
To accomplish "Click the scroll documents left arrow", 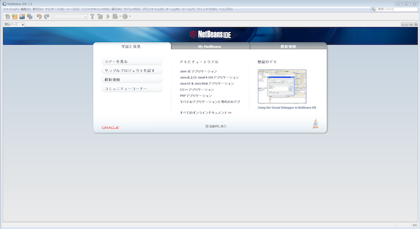I will [403, 24].
